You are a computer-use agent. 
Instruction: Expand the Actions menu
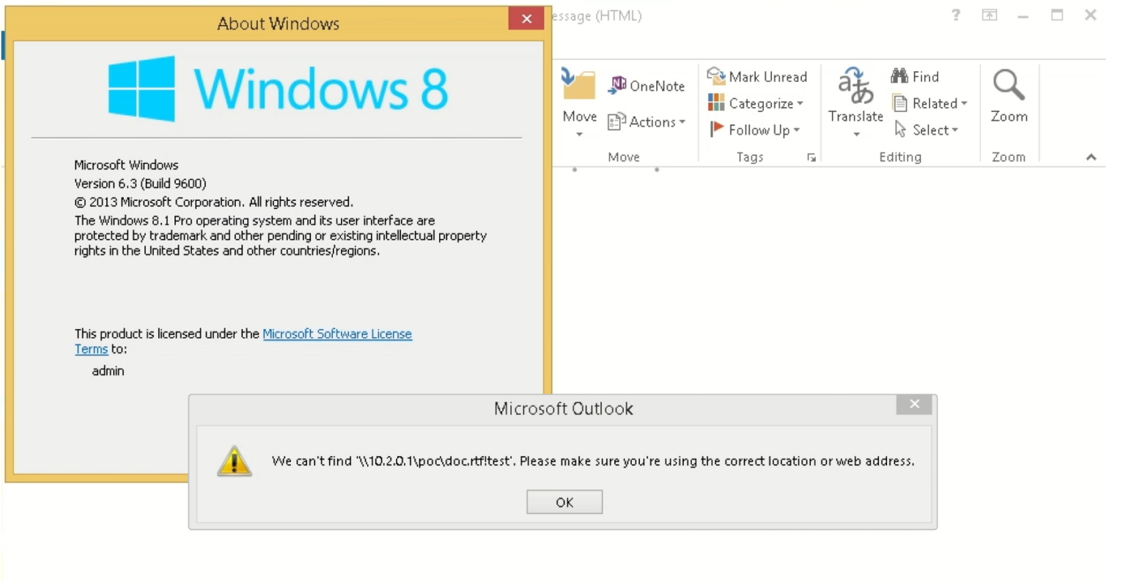point(647,122)
